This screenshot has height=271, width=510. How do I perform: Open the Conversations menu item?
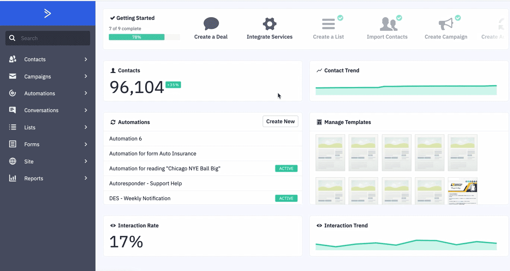(x=41, y=111)
